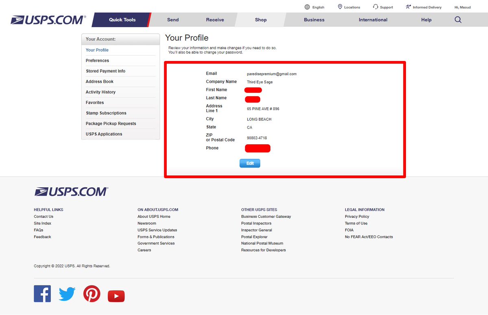This screenshot has width=488, height=315.
Task: Open FOIA footer link
Action: click(x=349, y=230)
